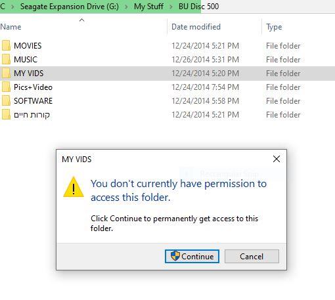Sort by Type column header

[274, 27]
